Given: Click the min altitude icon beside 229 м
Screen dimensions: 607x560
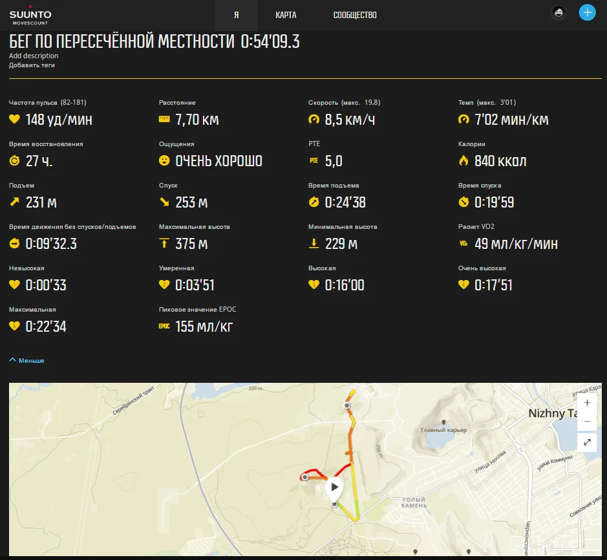Looking at the screenshot, I should pyautogui.click(x=314, y=243).
